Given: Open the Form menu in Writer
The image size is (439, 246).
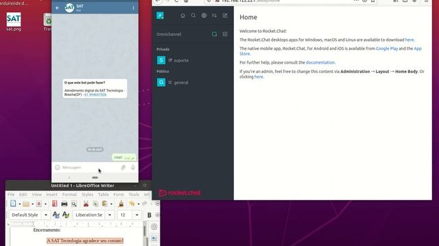Looking at the screenshot, I should pyautogui.click(x=119, y=194).
